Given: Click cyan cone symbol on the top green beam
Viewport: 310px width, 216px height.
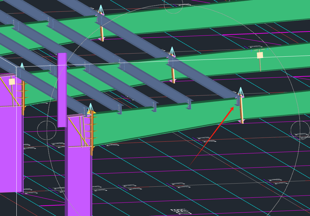Looking at the screenshot, I should pos(101,9).
